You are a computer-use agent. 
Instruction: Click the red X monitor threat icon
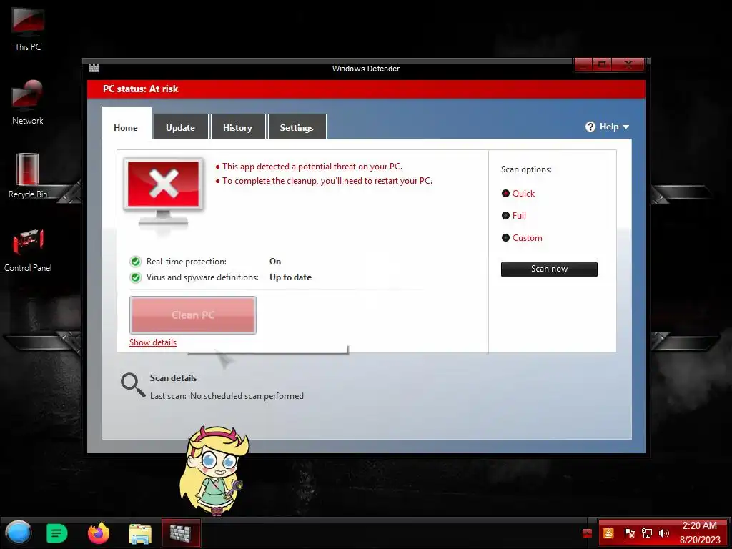tap(164, 192)
